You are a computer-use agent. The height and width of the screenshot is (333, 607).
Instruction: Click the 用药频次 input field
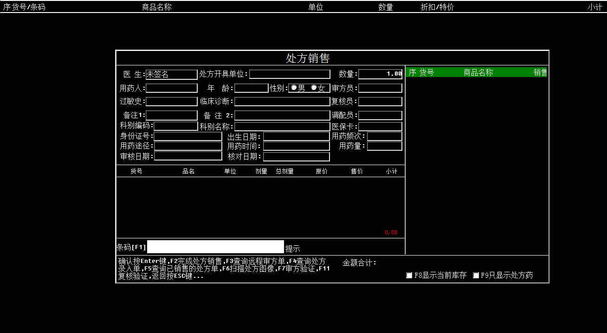(x=384, y=136)
